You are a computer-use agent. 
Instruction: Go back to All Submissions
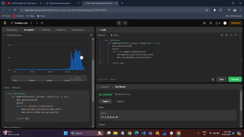point(12,35)
